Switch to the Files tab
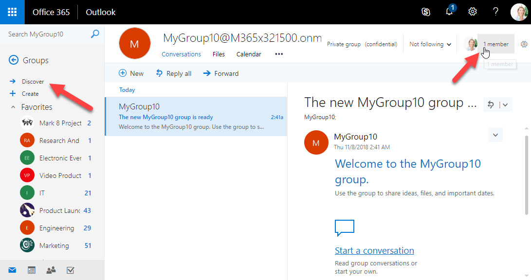The height and width of the screenshot is (280, 531). tap(219, 54)
